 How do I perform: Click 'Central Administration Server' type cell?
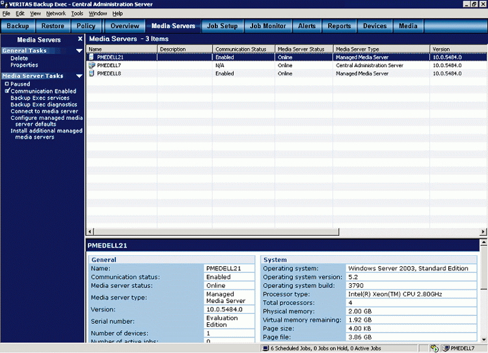pos(370,65)
